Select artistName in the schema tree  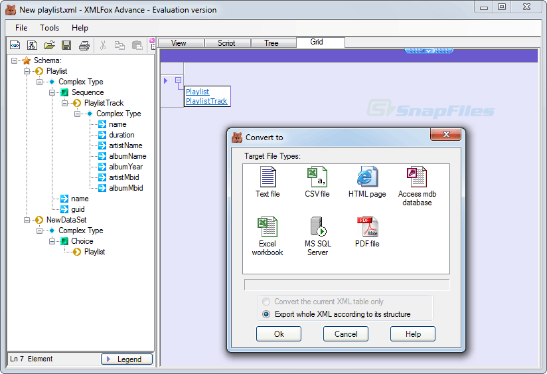click(x=125, y=145)
